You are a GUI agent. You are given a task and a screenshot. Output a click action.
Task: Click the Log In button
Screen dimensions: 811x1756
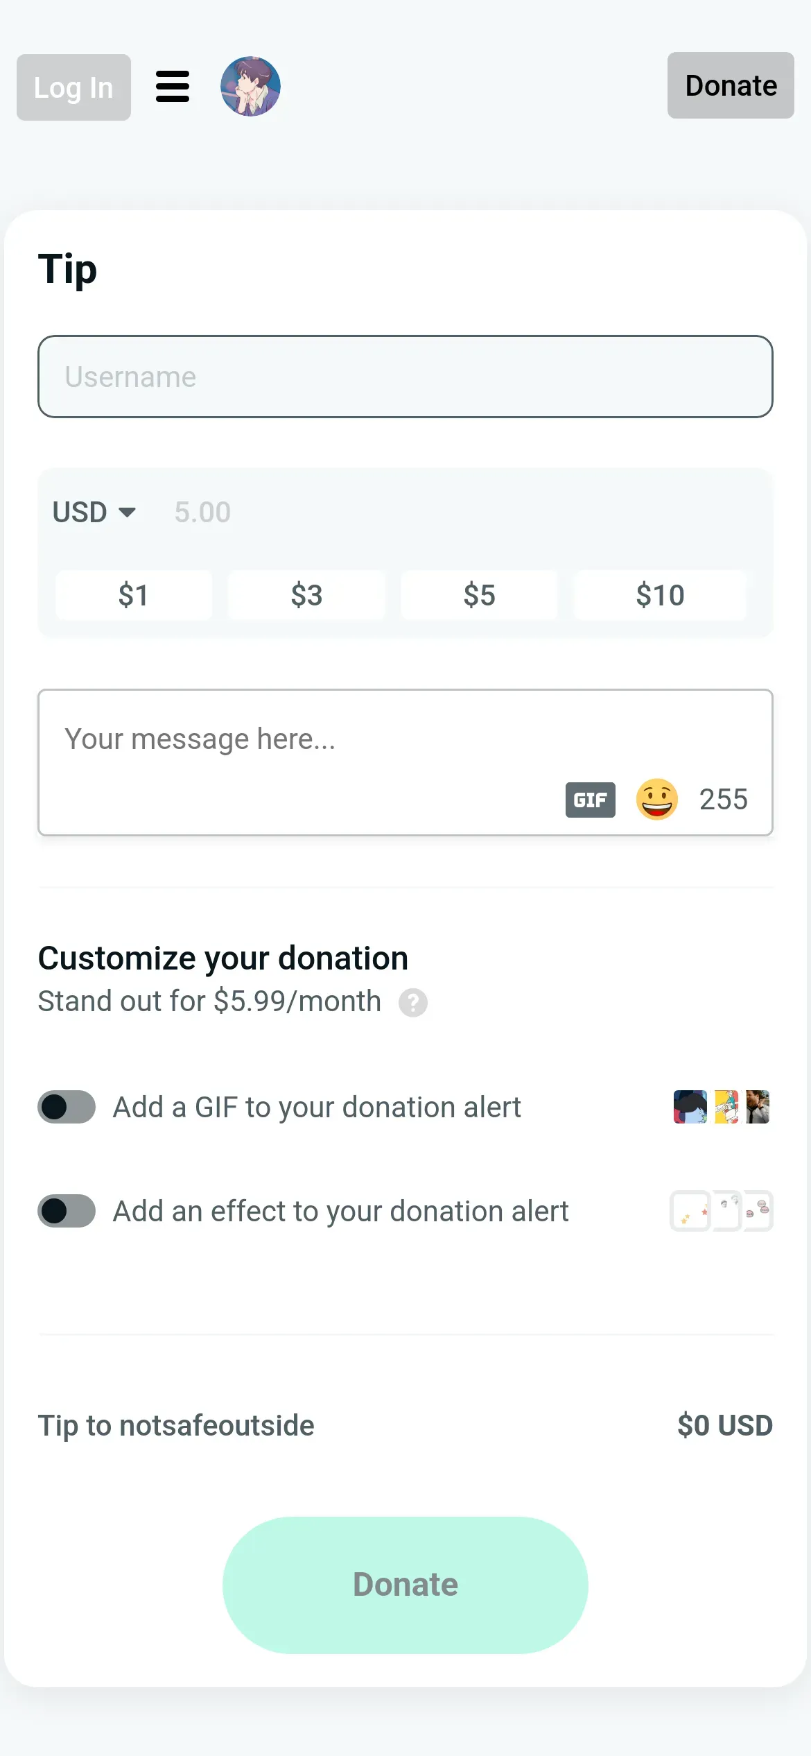point(73,87)
